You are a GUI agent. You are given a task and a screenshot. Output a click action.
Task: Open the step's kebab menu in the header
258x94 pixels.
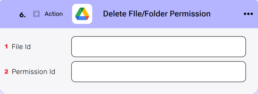248,14
